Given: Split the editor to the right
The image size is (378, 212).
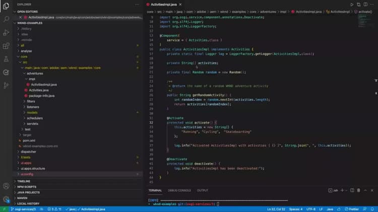Looking at the screenshot, I should [x=365, y=5].
